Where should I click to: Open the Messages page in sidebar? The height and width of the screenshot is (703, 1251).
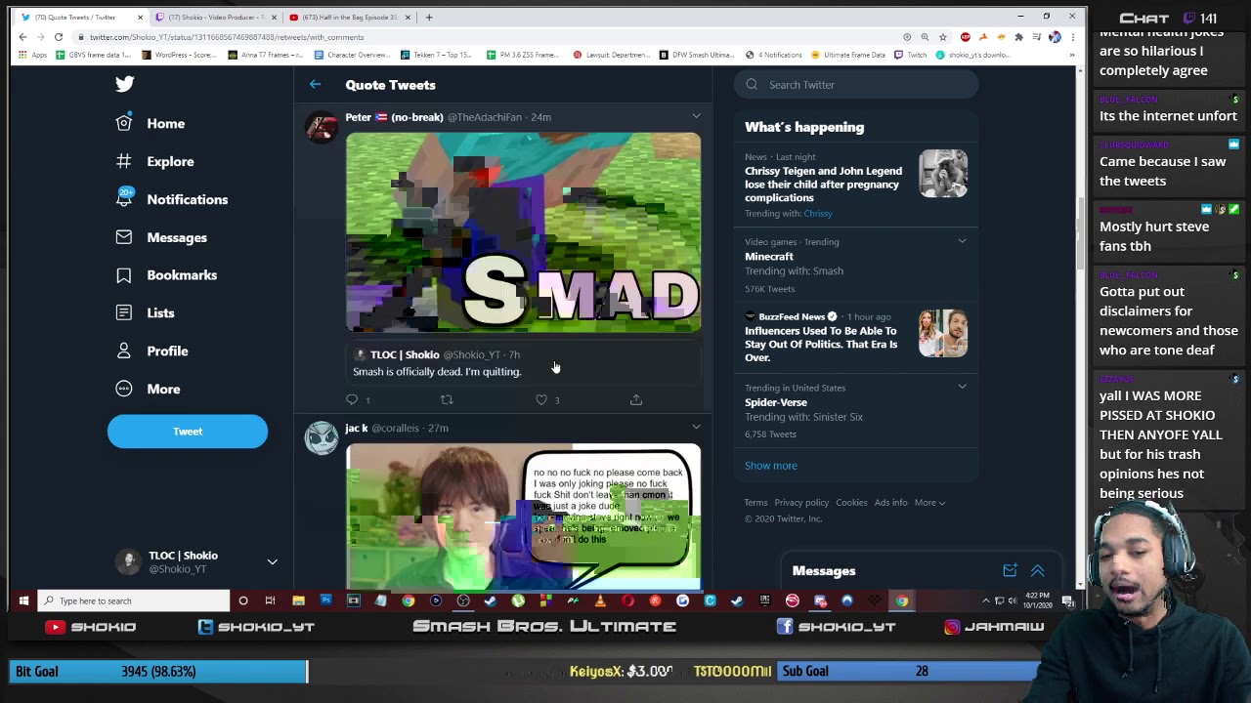pos(161,237)
